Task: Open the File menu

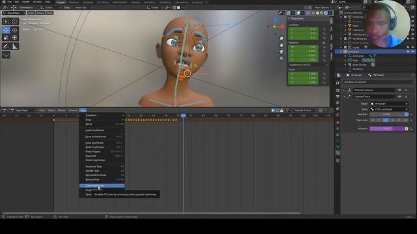Action: [x=10, y=2]
